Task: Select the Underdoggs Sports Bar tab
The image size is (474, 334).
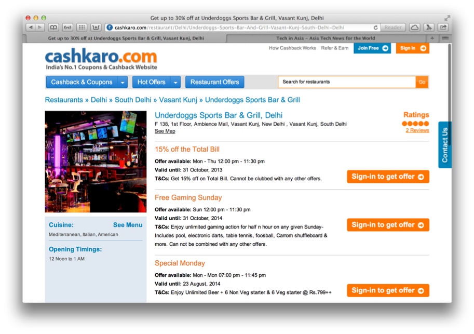Action: 126,38
